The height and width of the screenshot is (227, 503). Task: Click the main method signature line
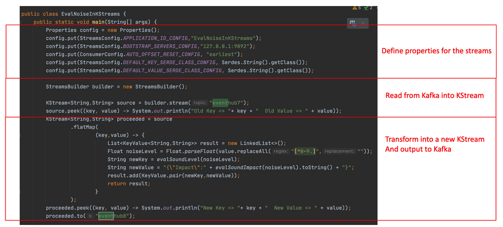(x=95, y=22)
